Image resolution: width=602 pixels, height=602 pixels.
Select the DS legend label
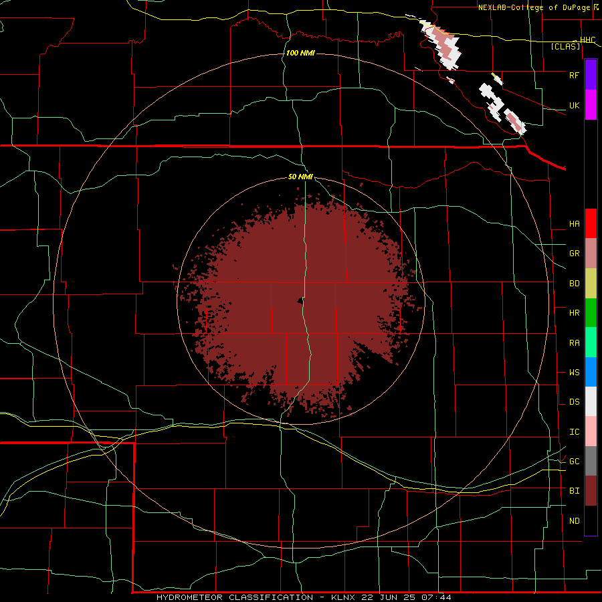coord(574,402)
